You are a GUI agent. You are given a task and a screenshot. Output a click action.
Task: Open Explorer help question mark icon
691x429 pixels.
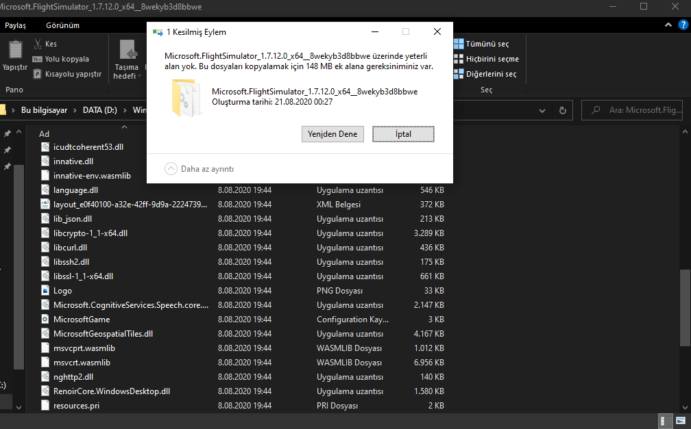point(683,25)
